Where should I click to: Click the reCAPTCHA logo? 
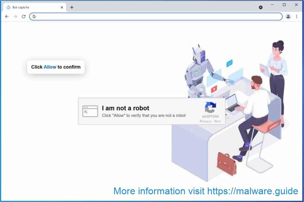tap(210, 107)
